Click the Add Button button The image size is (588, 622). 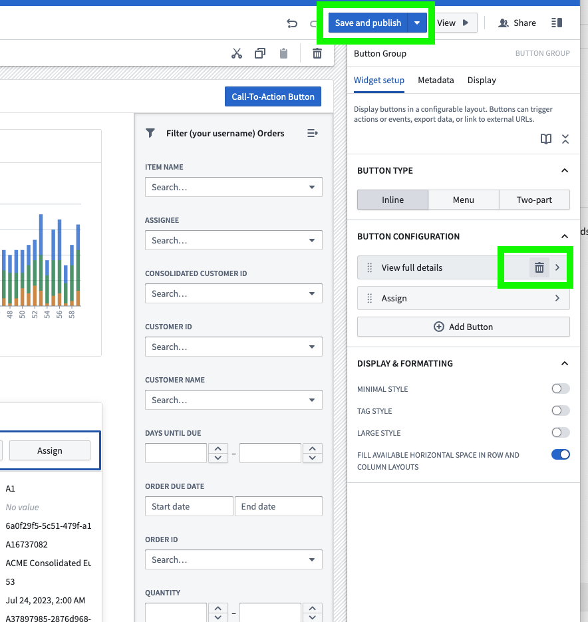point(464,327)
